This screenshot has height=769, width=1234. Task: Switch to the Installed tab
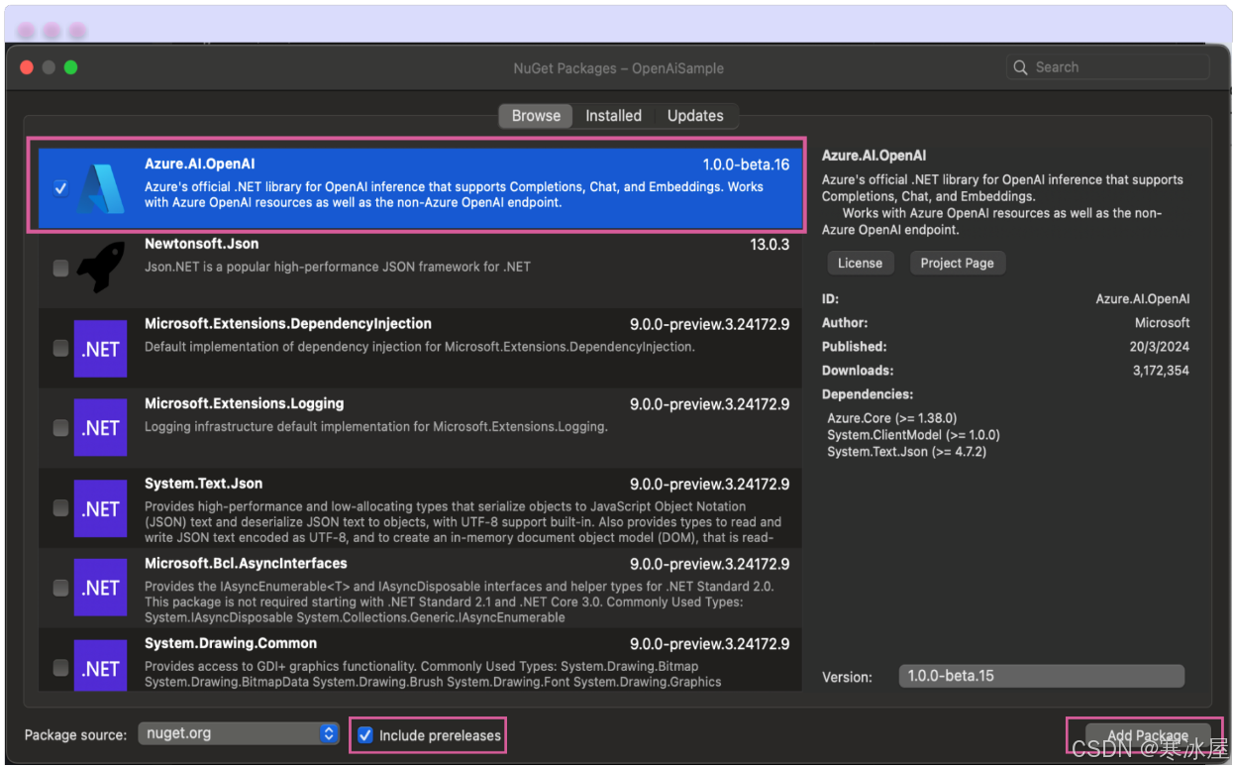[613, 116]
